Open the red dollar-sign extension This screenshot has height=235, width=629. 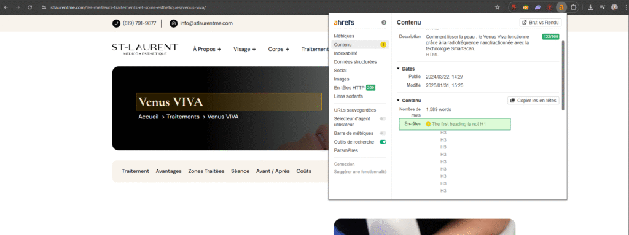click(x=514, y=7)
